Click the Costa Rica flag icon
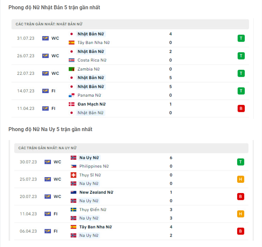 71,60
